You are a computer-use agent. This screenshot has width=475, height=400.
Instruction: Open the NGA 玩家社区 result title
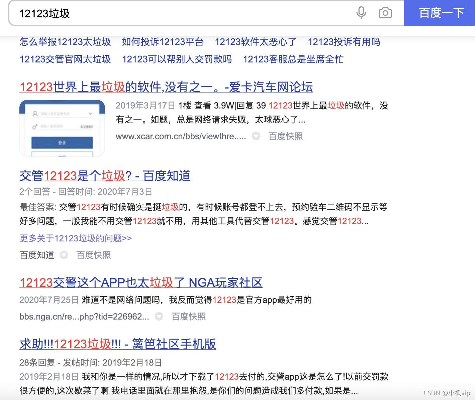tap(141, 282)
